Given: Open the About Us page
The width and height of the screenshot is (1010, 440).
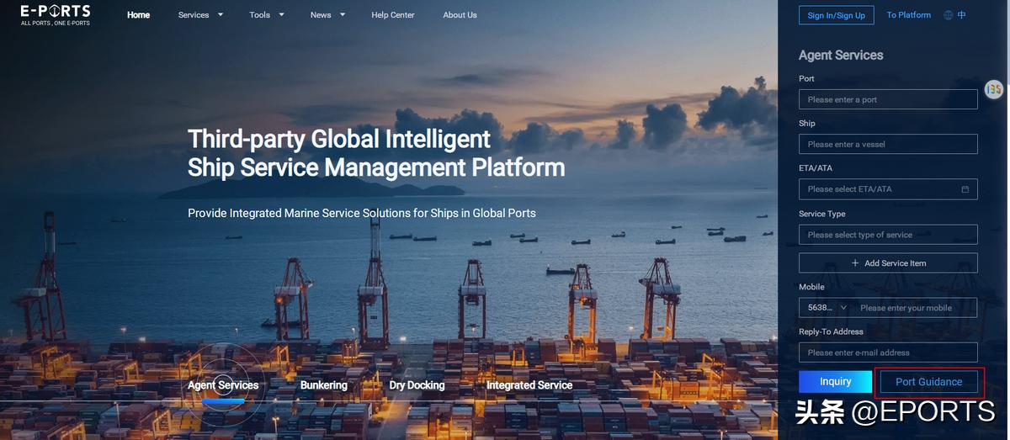Looking at the screenshot, I should (x=460, y=15).
